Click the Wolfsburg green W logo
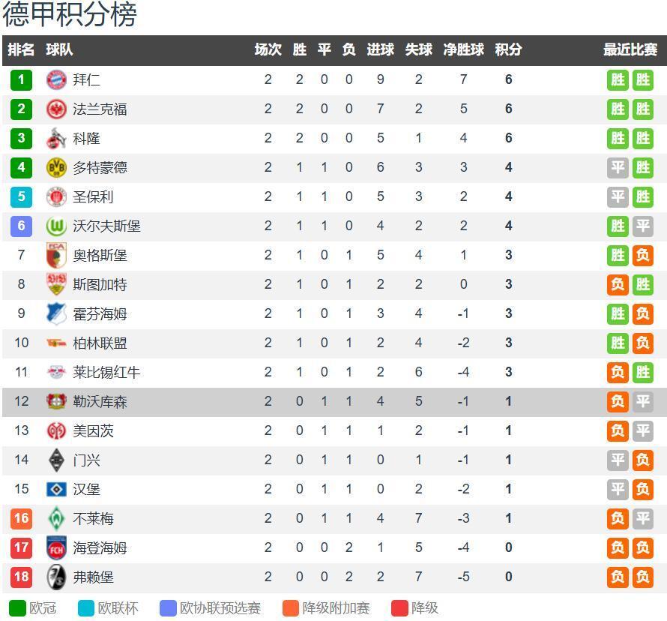This screenshot has width=667, height=621. (x=56, y=226)
